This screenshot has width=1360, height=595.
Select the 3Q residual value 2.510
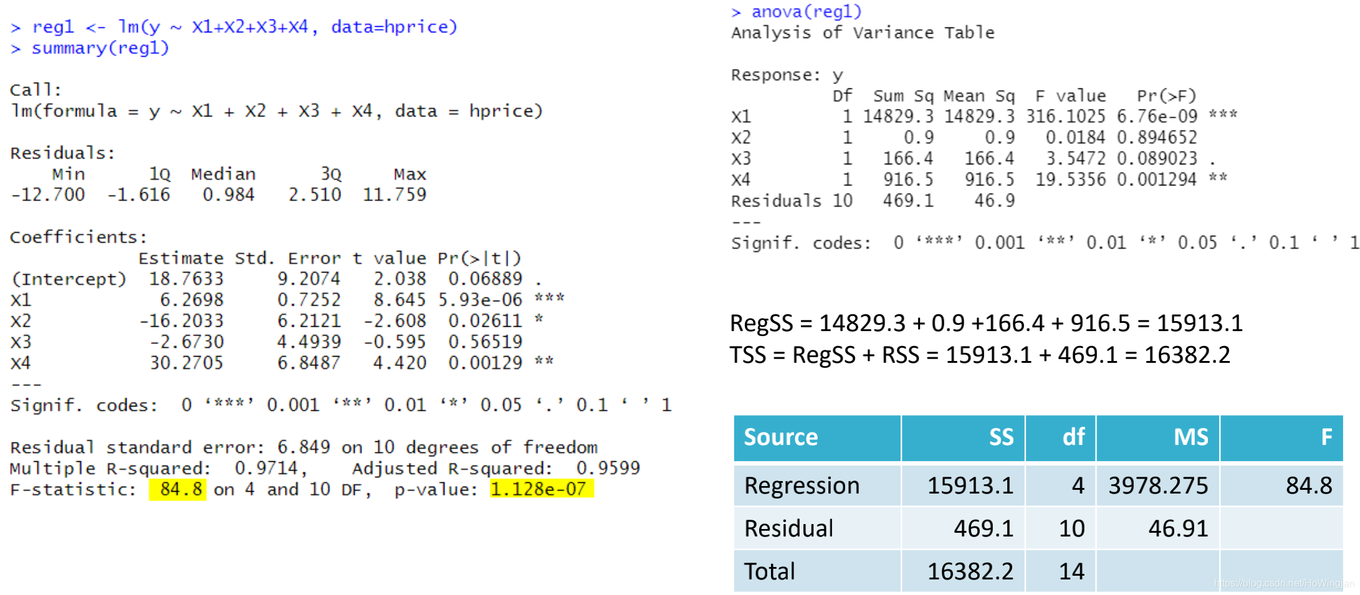pyautogui.click(x=314, y=194)
